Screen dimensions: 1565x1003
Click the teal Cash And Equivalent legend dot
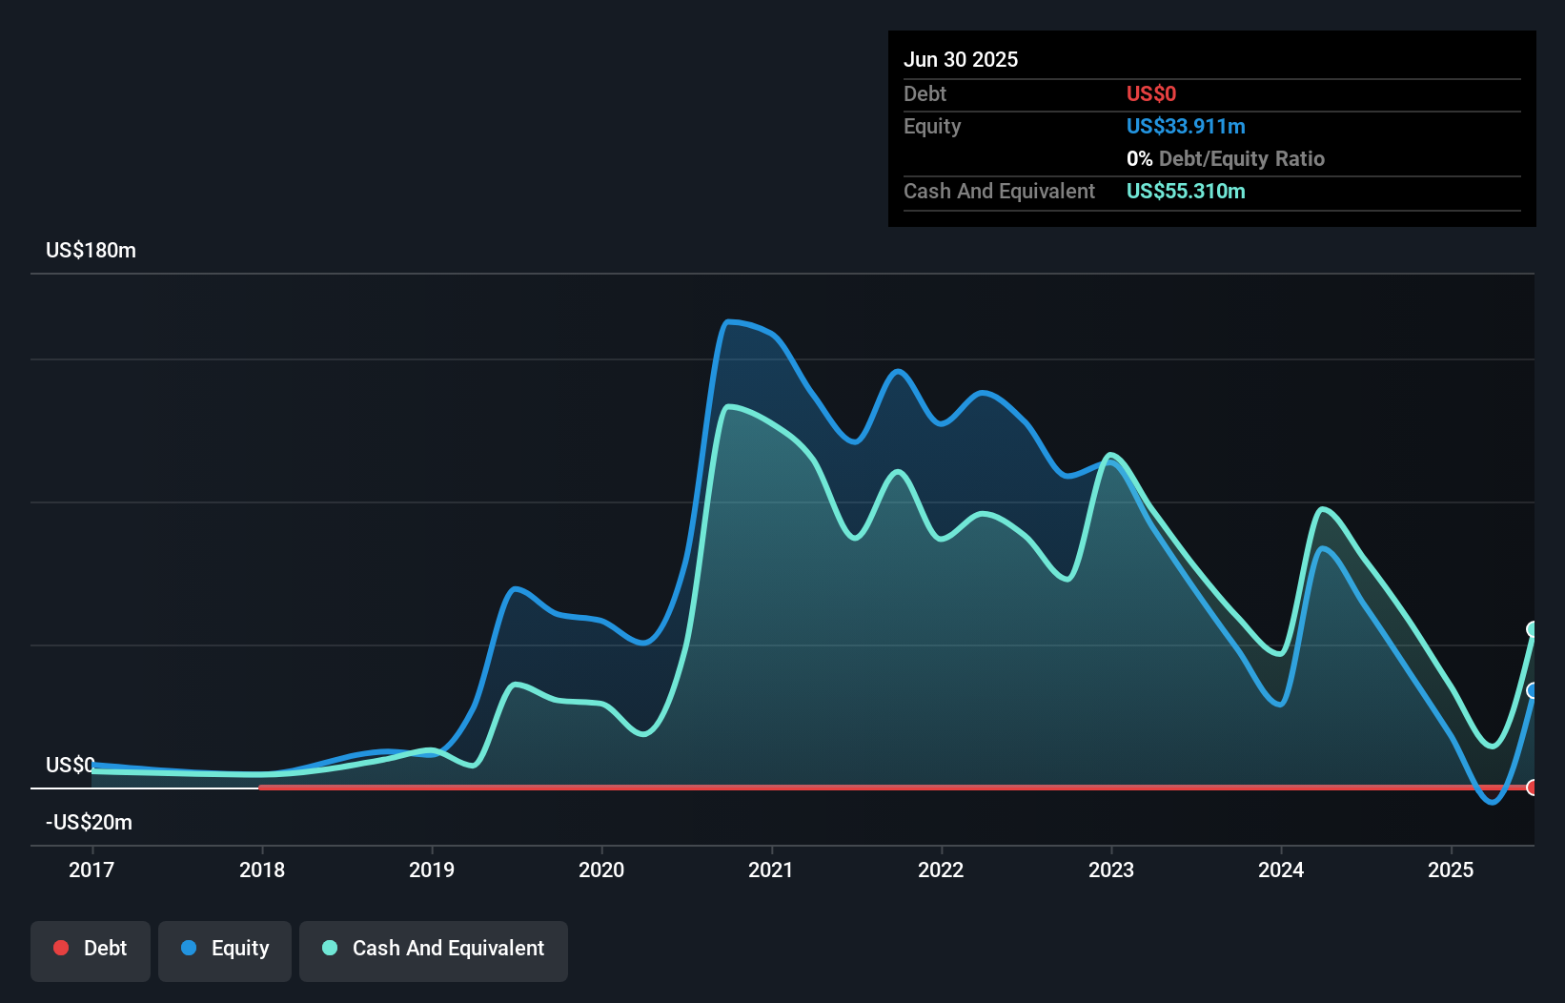pyautogui.click(x=329, y=948)
